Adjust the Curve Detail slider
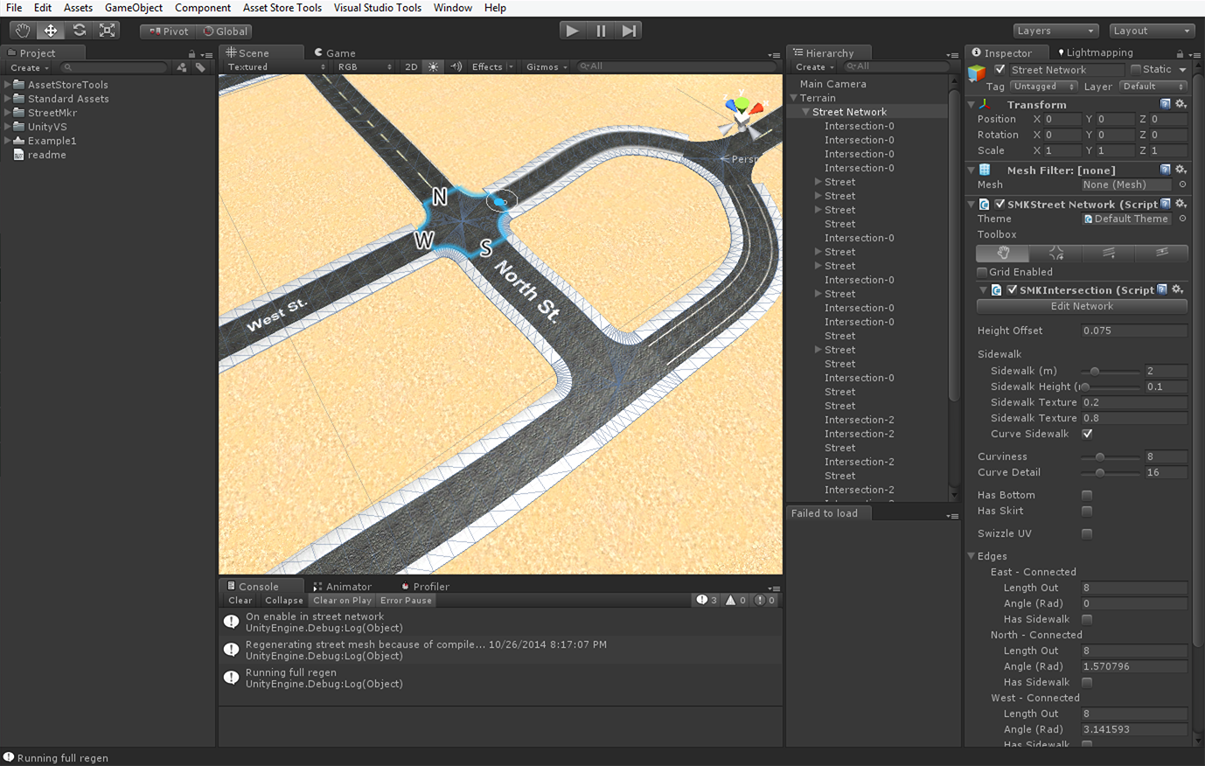Viewport: 1205px width, 766px height. (1111, 472)
